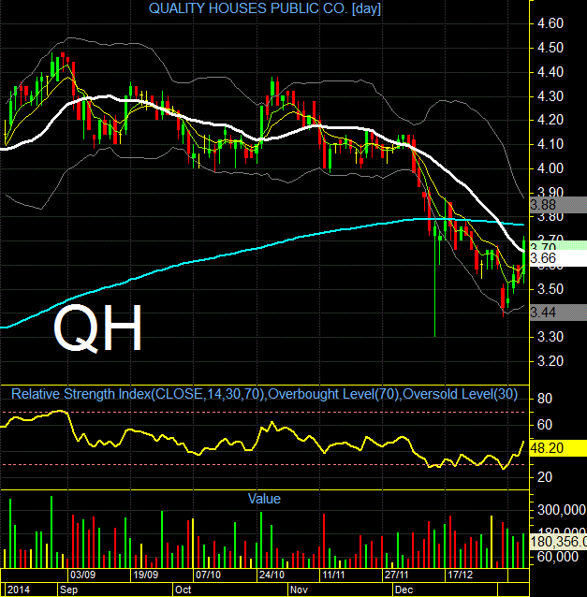Click the 300,000 volume axis label
This screenshot has width=587, height=597.
pyautogui.click(x=562, y=509)
